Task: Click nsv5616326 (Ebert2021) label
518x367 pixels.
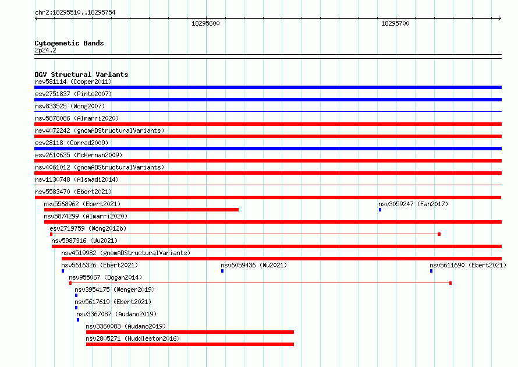Action: tap(100, 265)
